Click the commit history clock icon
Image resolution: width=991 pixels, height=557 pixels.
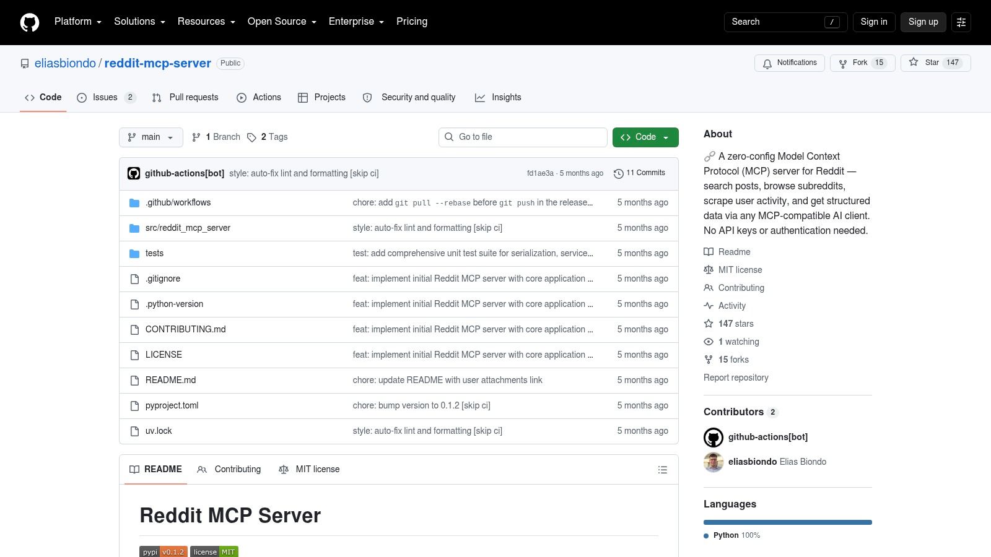tap(618, 173)
